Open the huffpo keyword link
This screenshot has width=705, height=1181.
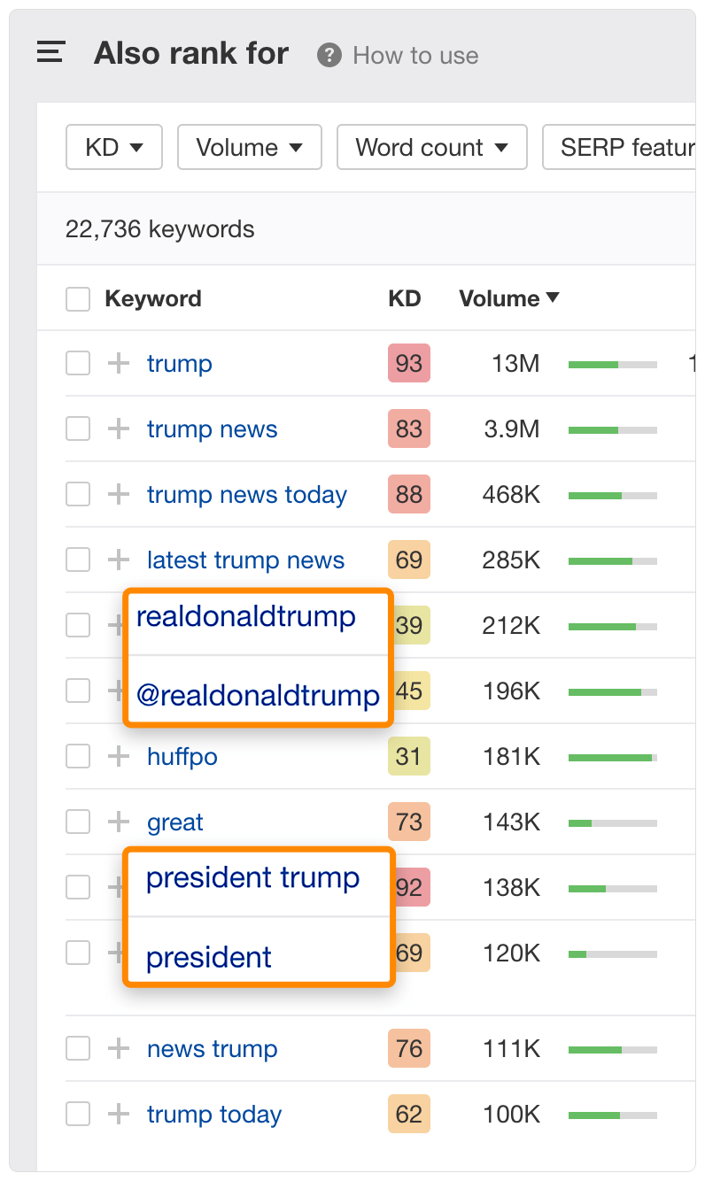182,757
